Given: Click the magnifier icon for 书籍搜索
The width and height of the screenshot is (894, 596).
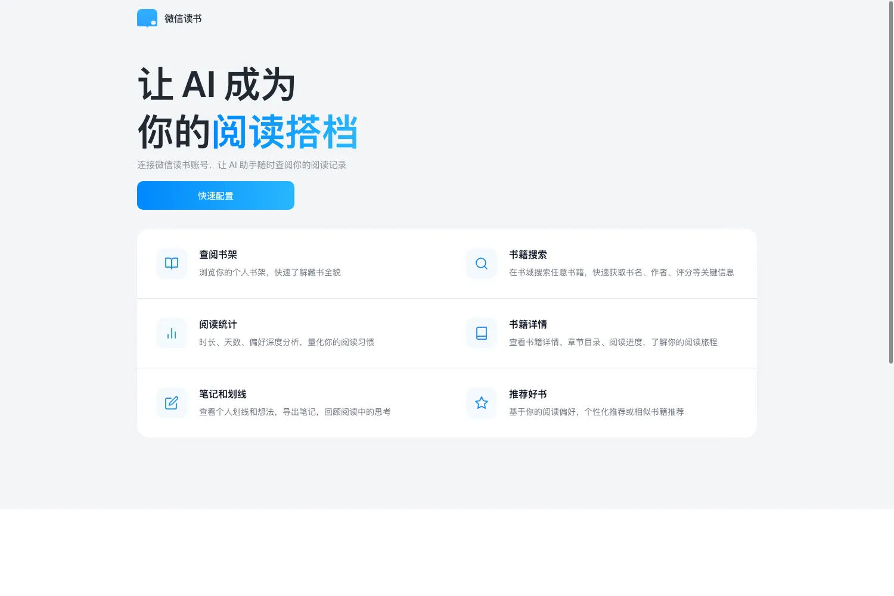Looking at the screenshot, I should click(x=482, y=263).
